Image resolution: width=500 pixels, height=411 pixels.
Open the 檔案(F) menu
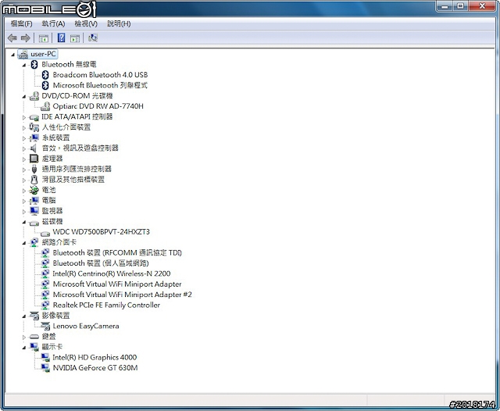click(x=21, y=23)
